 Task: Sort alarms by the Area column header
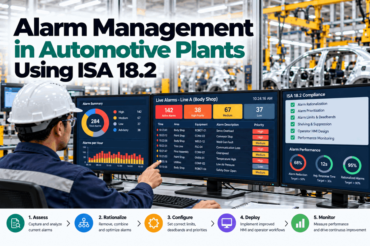click(177, 124)
